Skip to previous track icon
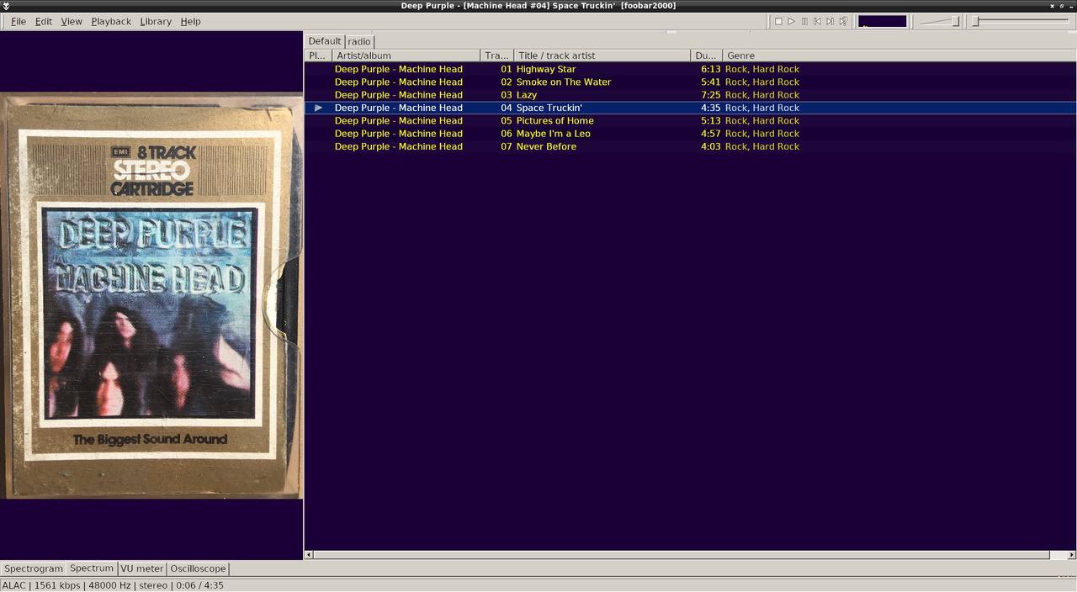This screenshot has width=1077, height=592. pos(817,21)
